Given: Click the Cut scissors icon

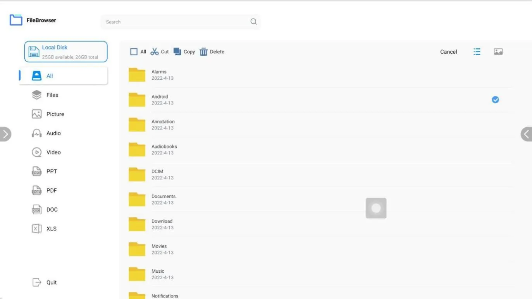Looking at the screenshot, I should tap(155, 52).
